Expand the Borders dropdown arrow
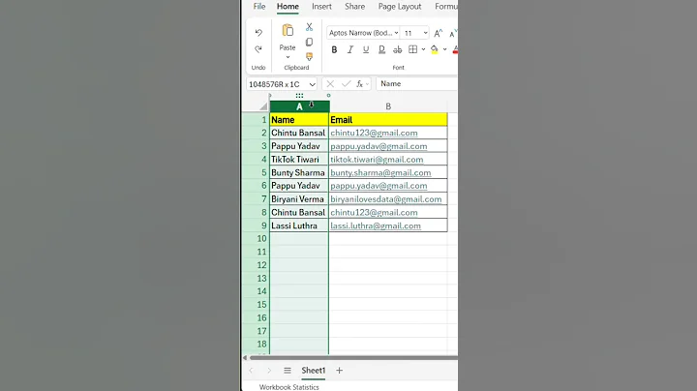697x391 pixels. [x=423, y=49]
